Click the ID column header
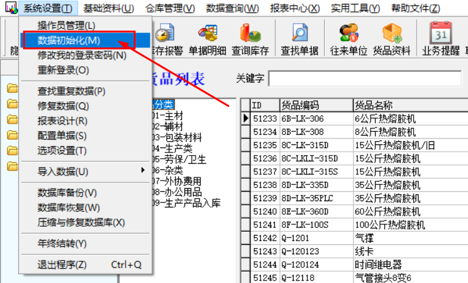The height and width of the screenshot is (283, 468). pyautogui.click(x=265, y=105)
